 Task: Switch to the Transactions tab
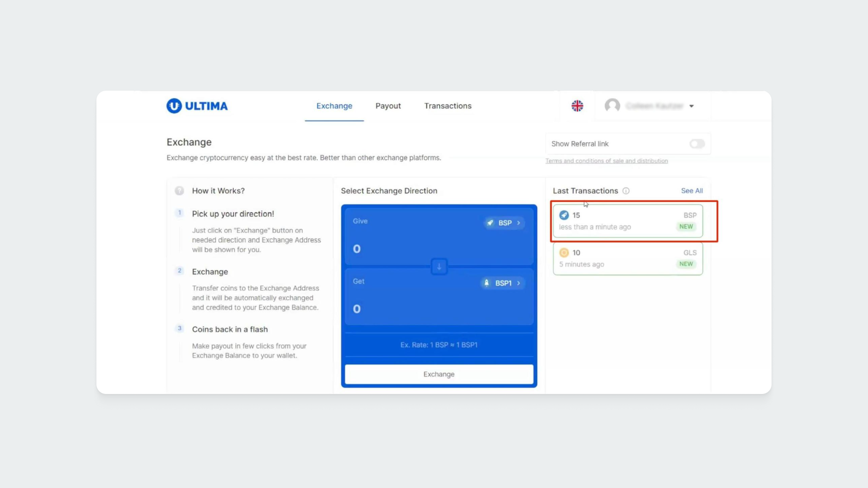448,106
